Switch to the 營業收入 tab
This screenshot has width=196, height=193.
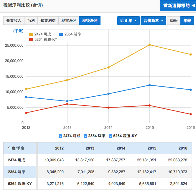(x=14, y=20)
